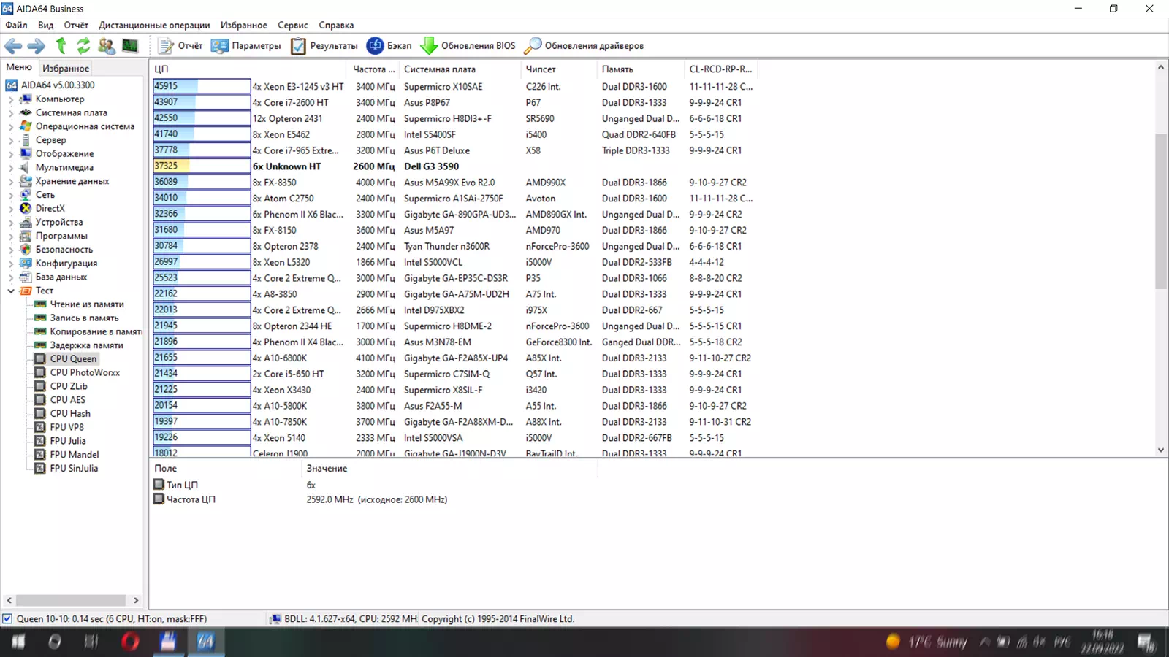This screenshot has width=1169, height=657.
Task: Click the AIDA64 taskbar icon
Action: (206, 642)
